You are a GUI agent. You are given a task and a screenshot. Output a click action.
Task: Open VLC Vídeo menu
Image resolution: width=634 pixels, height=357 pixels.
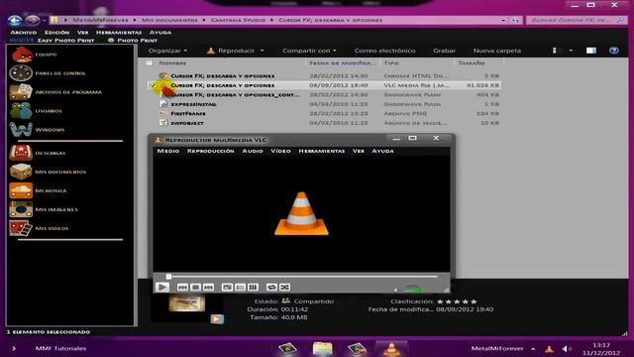280,151
